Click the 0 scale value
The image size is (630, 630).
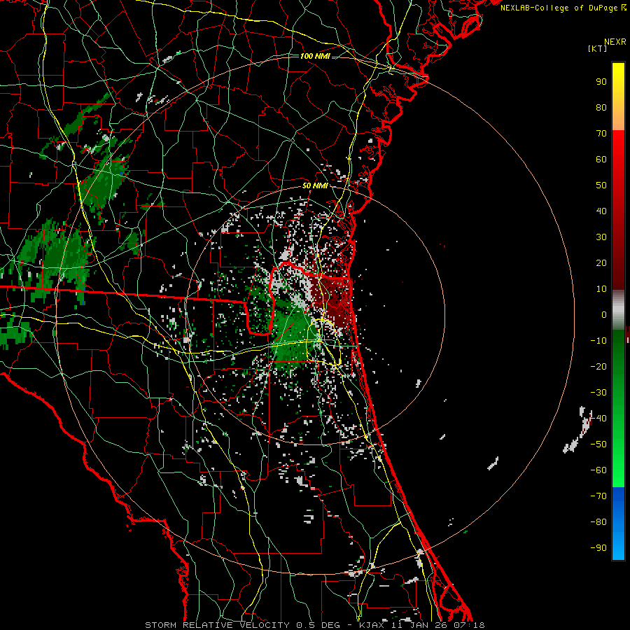[x=604, y=314]
